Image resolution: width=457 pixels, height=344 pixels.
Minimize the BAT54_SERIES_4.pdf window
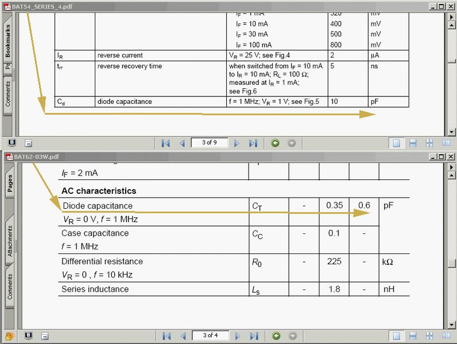point(433,6)
